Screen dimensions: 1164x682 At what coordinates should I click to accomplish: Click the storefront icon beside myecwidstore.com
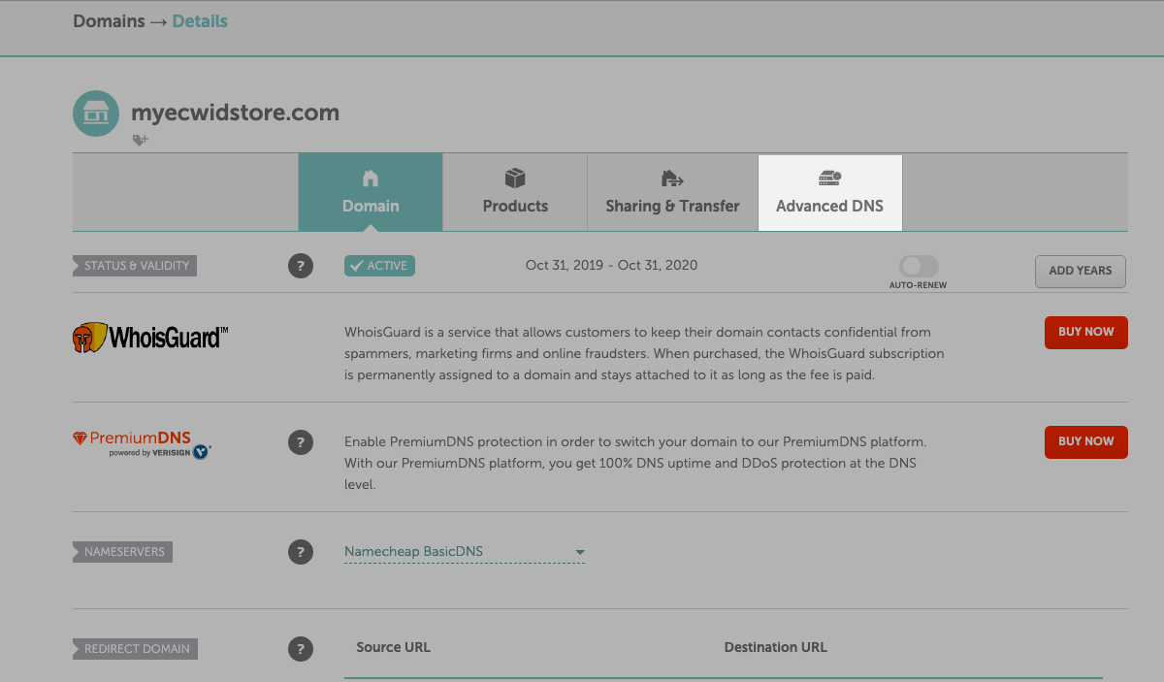tap(95, 114)
